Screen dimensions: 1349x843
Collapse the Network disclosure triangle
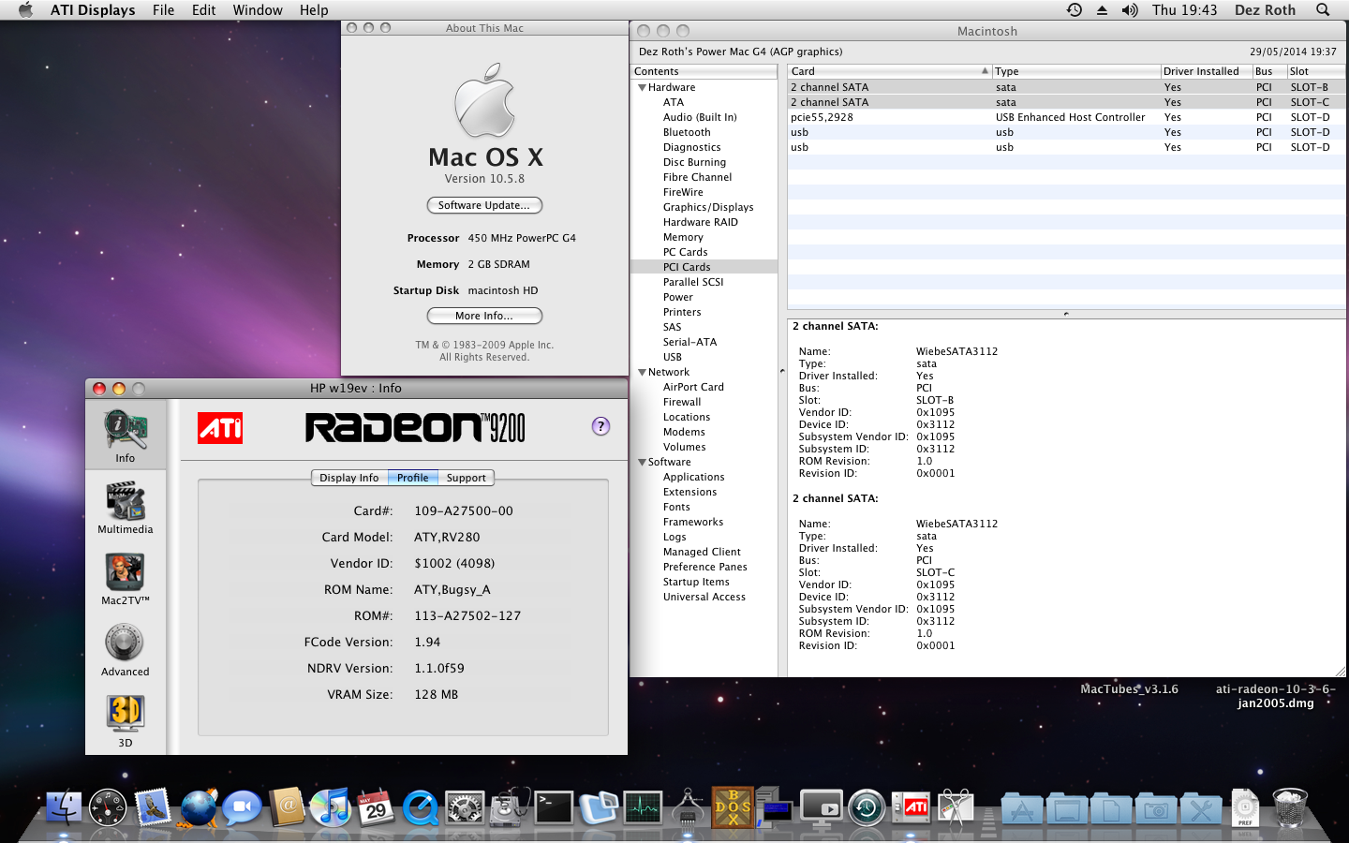click(x=642, y=372)
